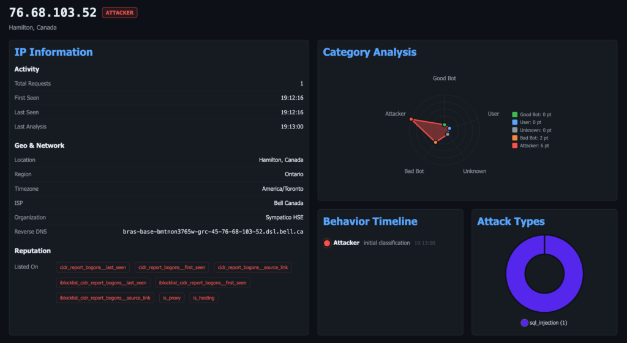Toggle the Attacker red legend swatch
The width and height of the screenshot is (627, 343).
coord(515,146)
